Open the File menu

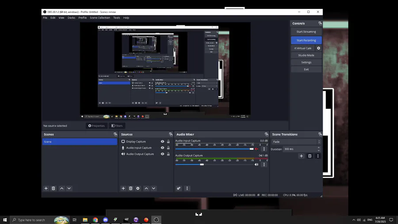pos(45,18)
